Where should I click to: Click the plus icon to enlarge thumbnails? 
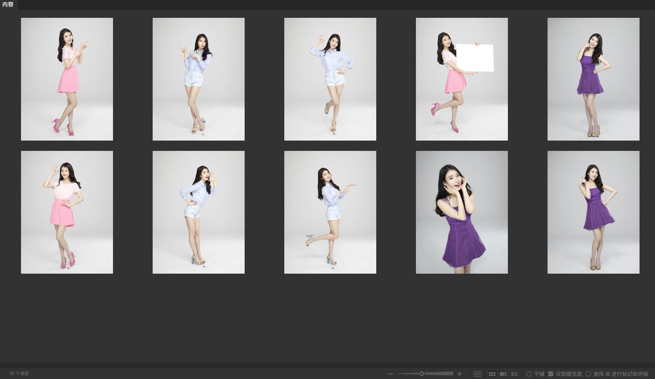point(460,374)
